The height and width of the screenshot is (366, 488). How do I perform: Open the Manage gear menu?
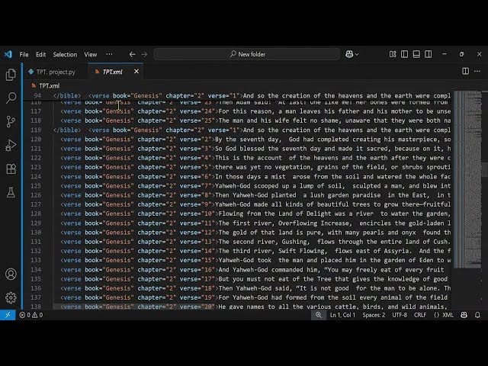(11, 298)
